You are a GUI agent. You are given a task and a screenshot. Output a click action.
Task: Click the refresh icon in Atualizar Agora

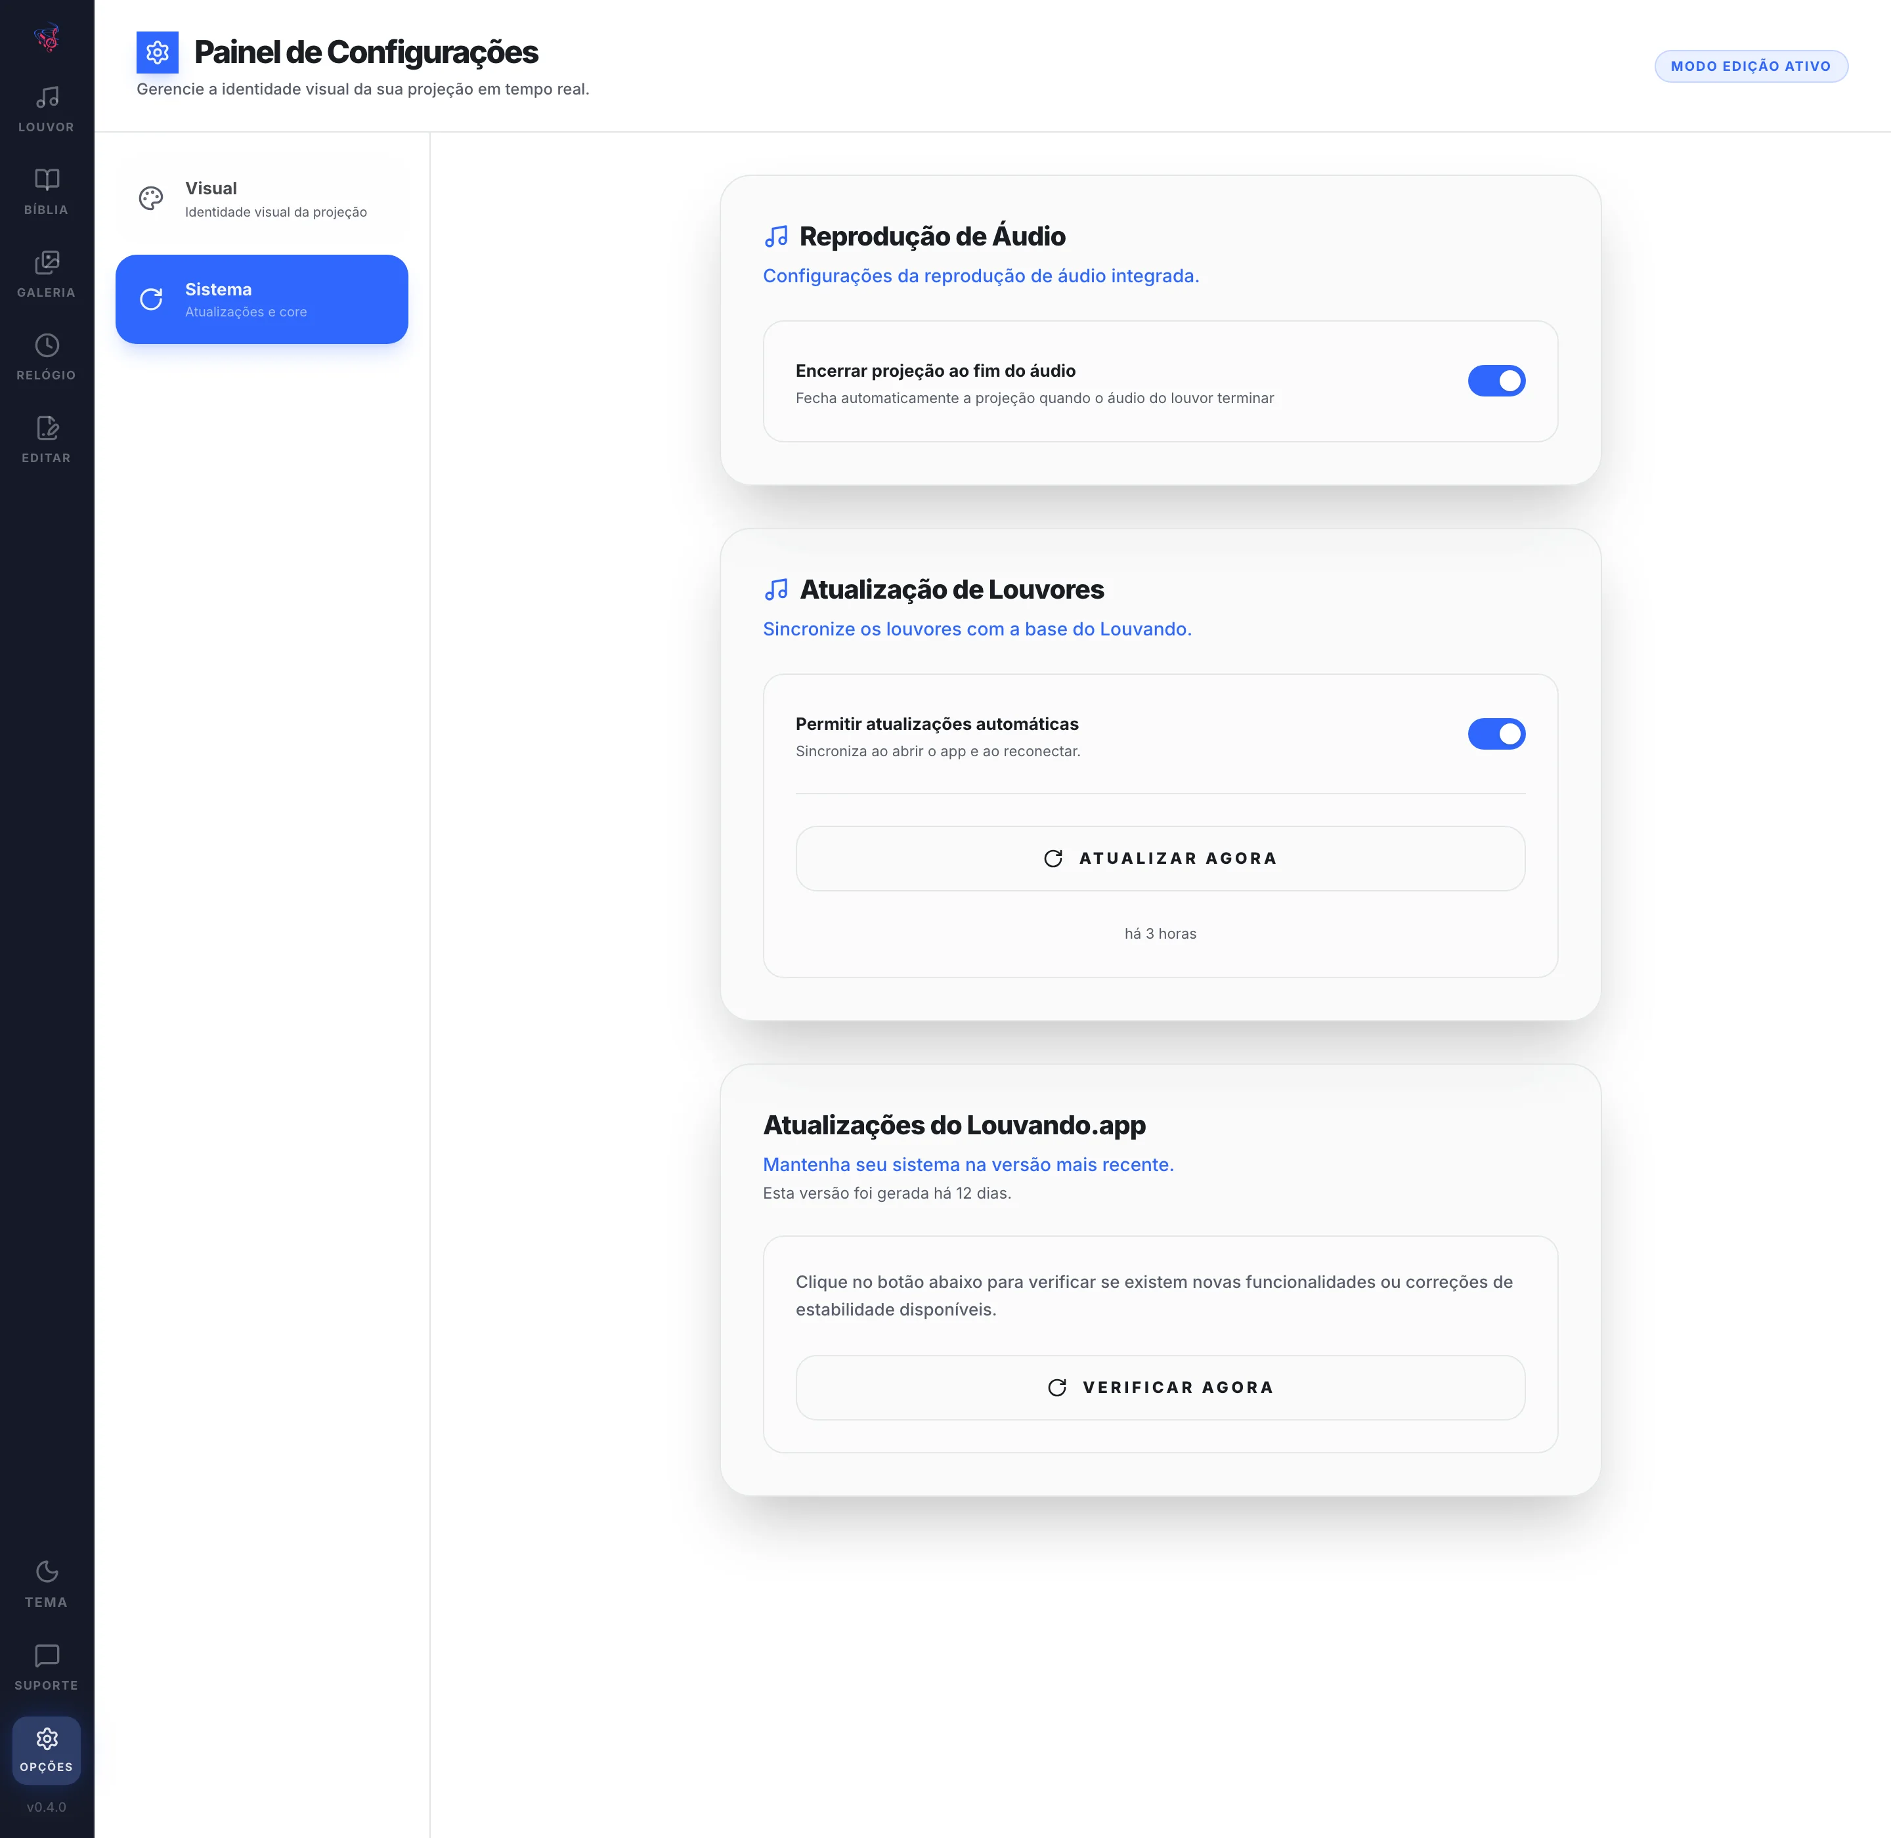click(x=1053, y=858)
